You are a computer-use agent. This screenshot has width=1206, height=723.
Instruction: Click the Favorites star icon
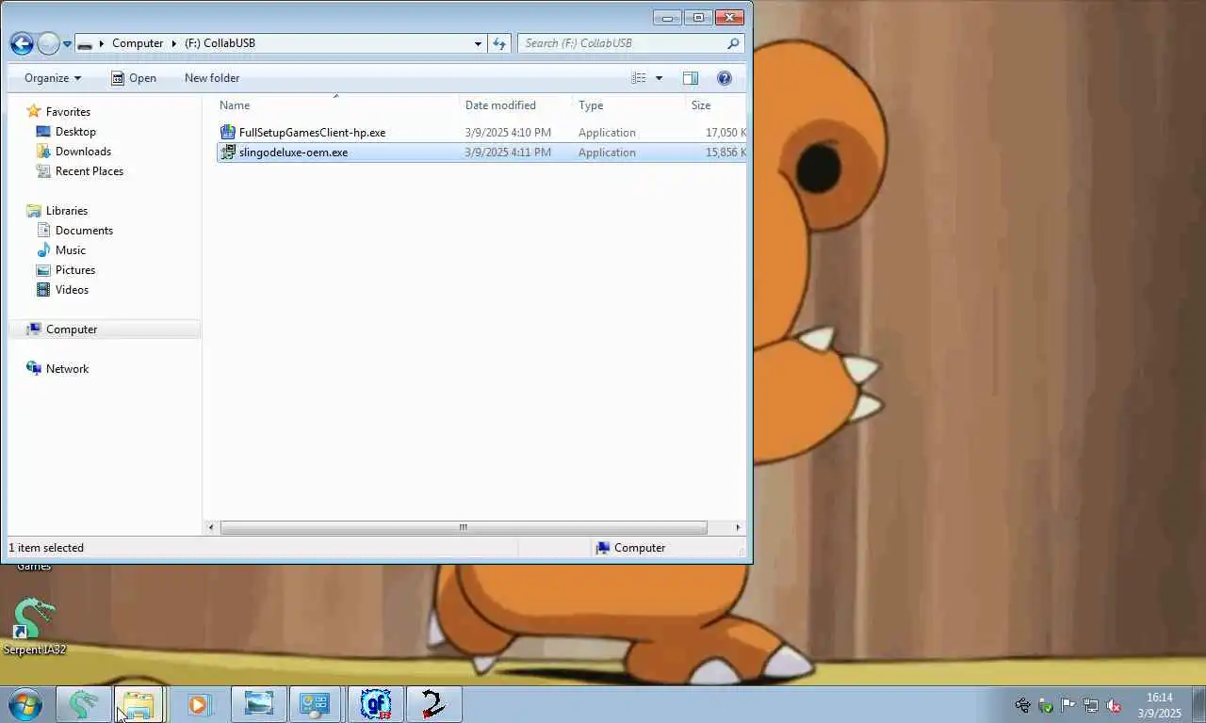tap(34, 111)
